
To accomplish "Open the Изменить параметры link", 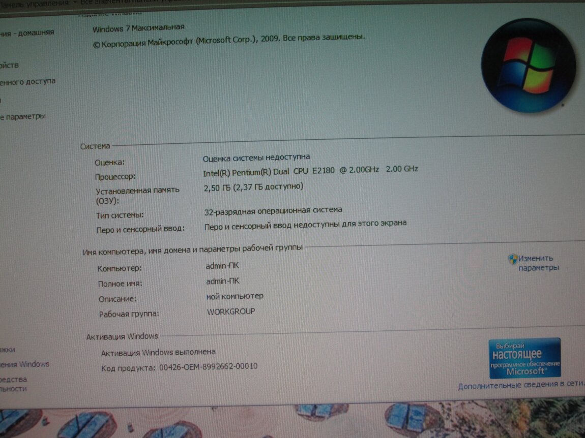I will click(538, 263).
